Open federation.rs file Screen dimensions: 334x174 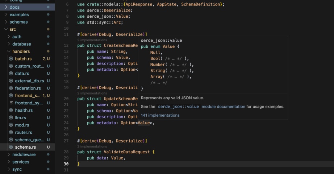pos(28,88)
